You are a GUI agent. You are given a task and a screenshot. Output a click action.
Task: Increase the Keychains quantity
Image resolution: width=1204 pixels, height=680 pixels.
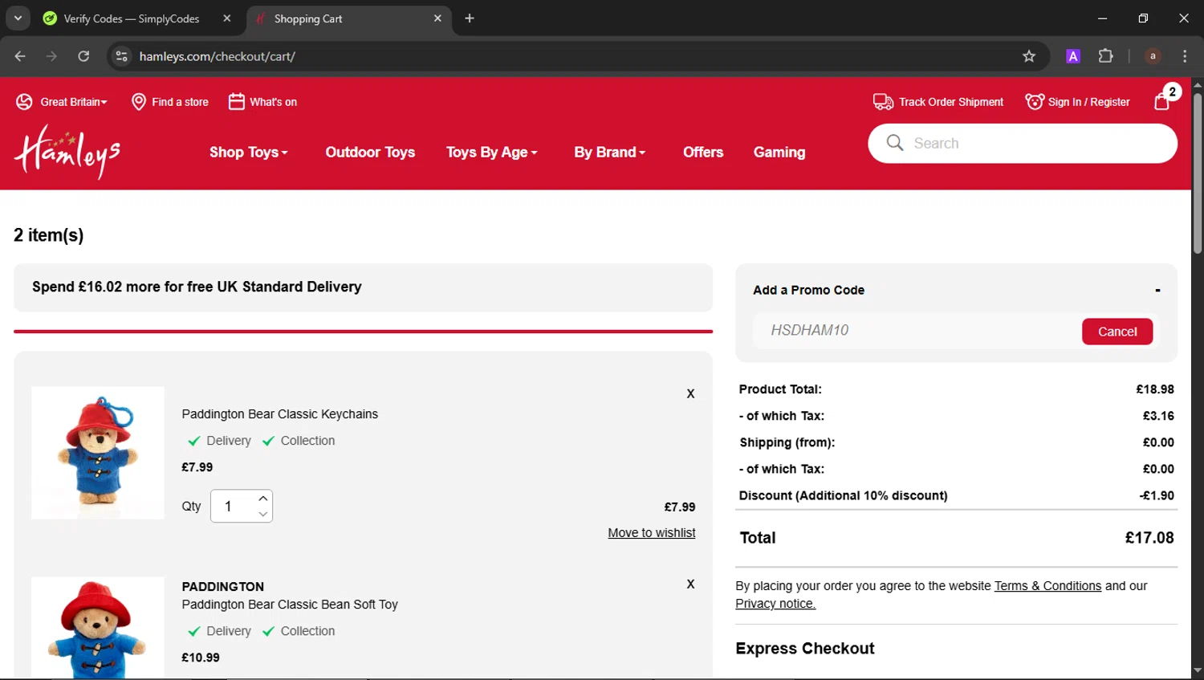point(262,499)
